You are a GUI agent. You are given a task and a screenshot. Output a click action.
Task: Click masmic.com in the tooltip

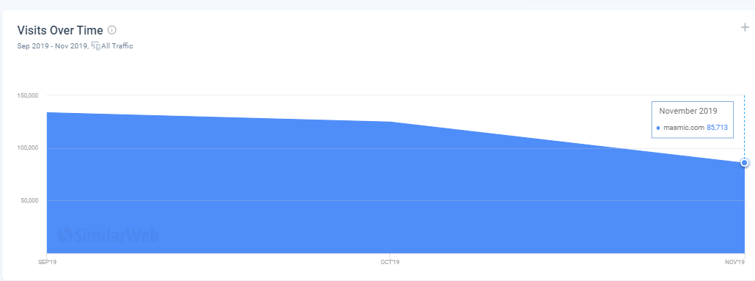coord(684,128)
